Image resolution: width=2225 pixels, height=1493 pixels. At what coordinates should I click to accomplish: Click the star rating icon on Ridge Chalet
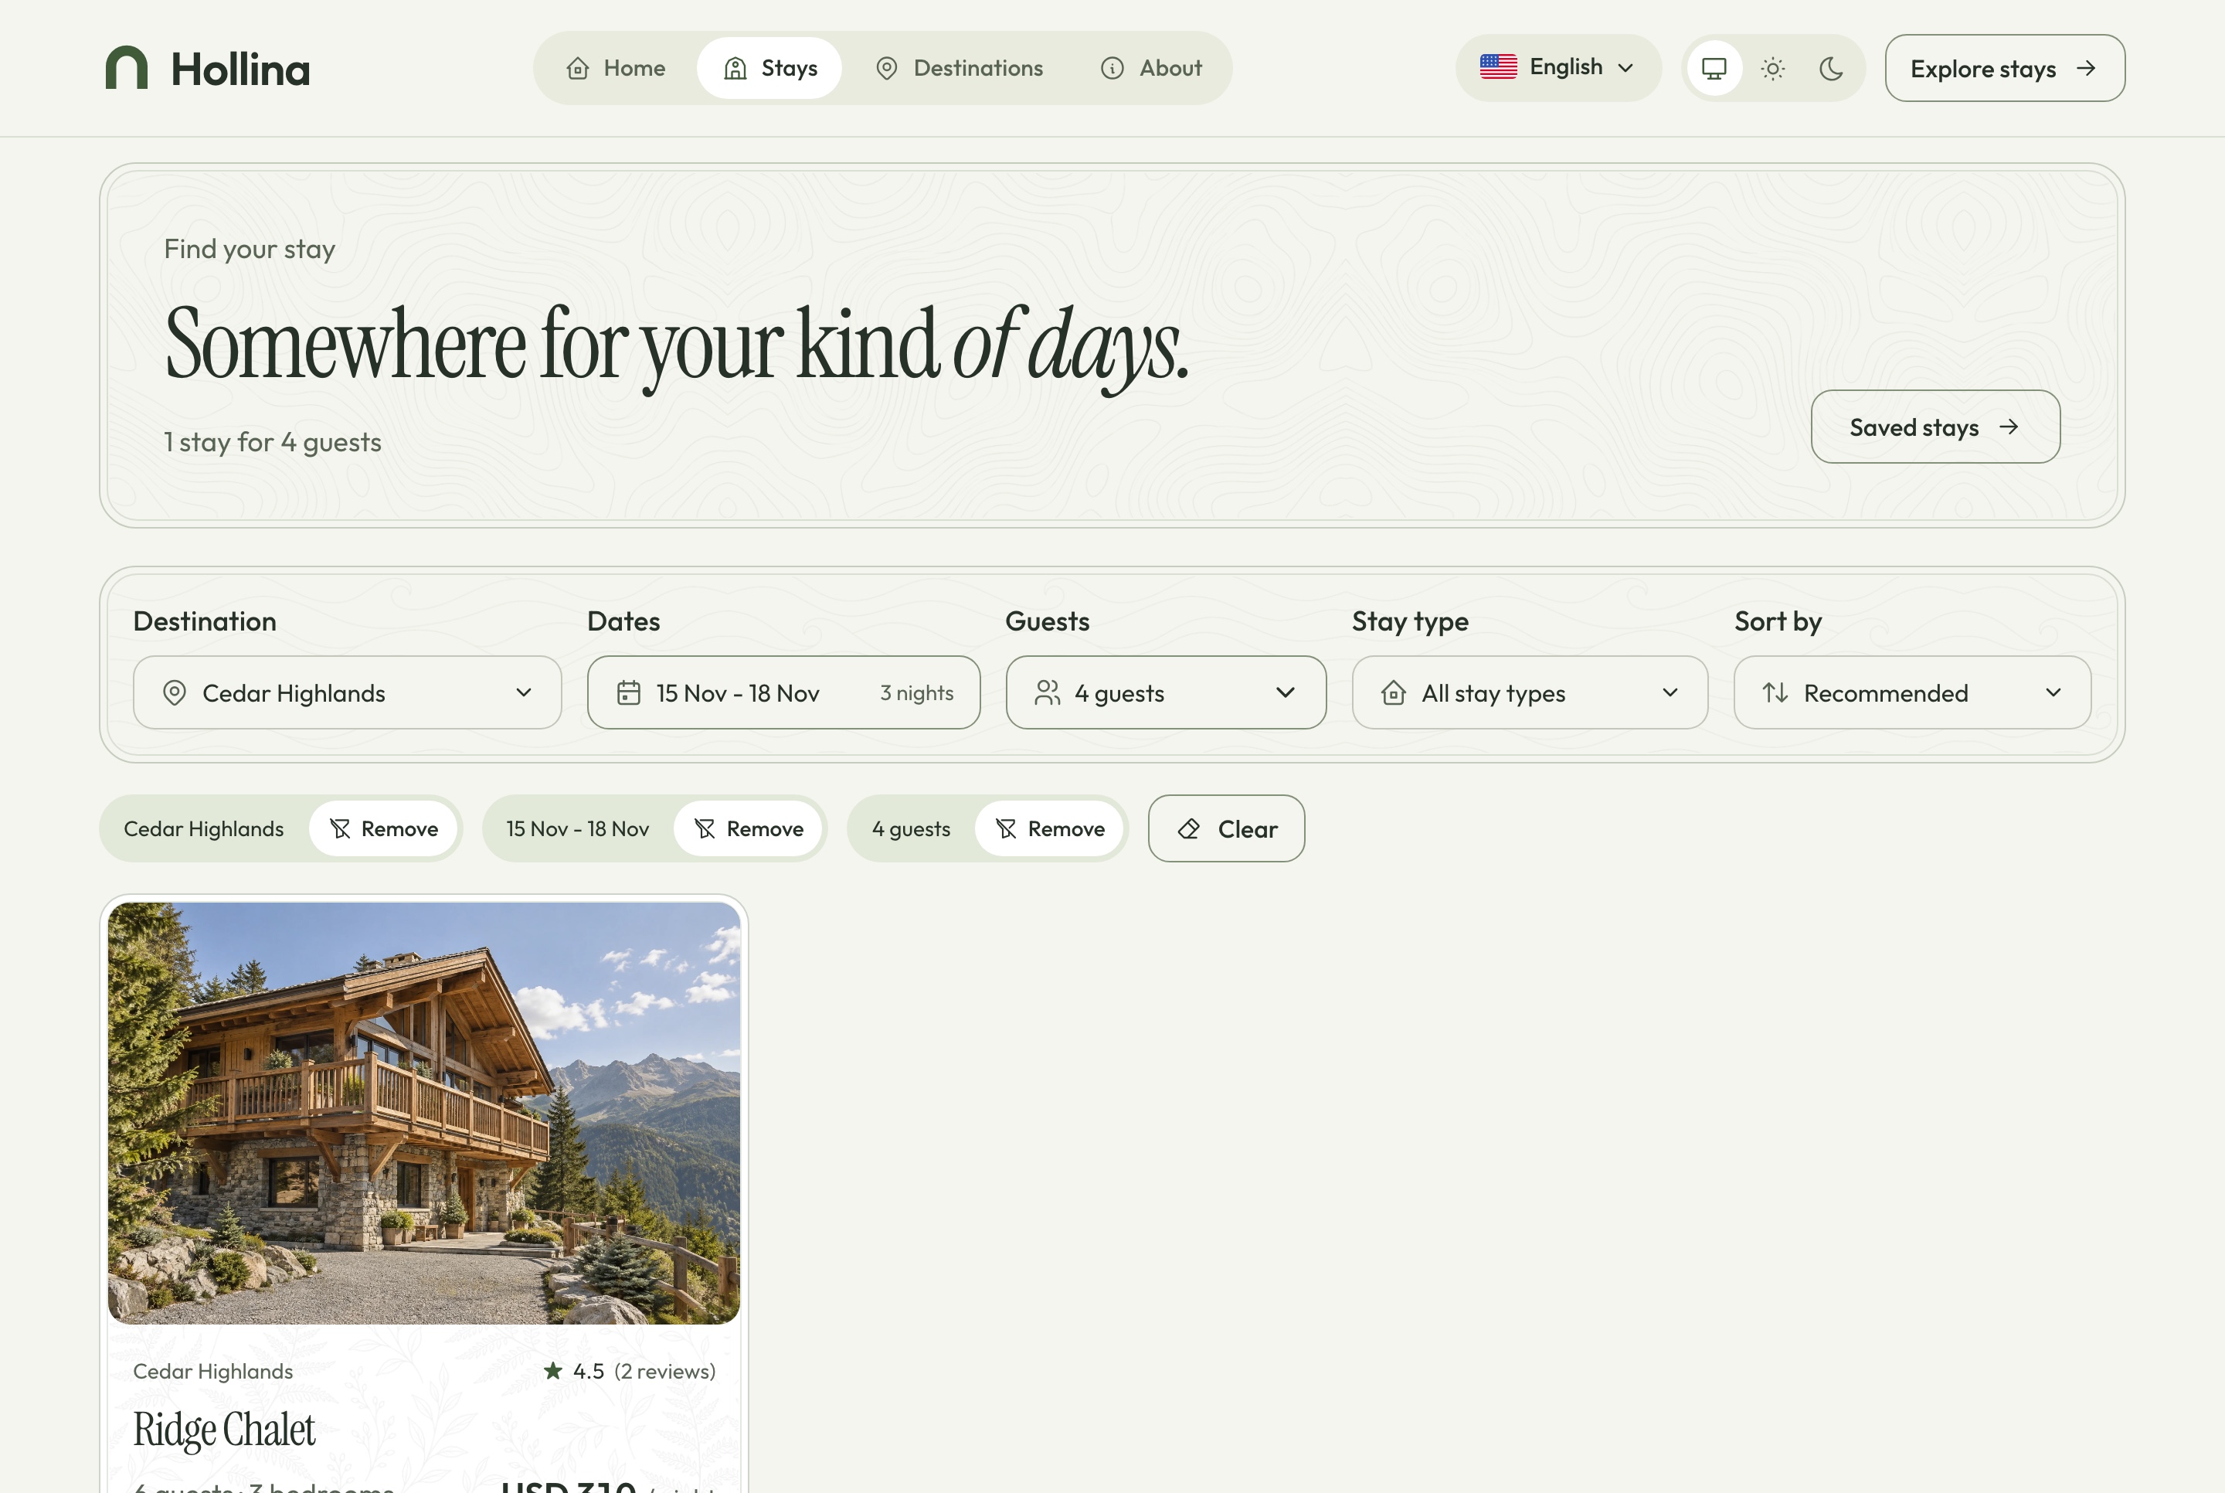(x=553, y=1370)
